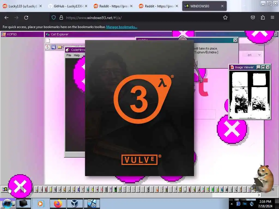Click the Image Viewer title text
279x209 pixels.
coord(244,67)
